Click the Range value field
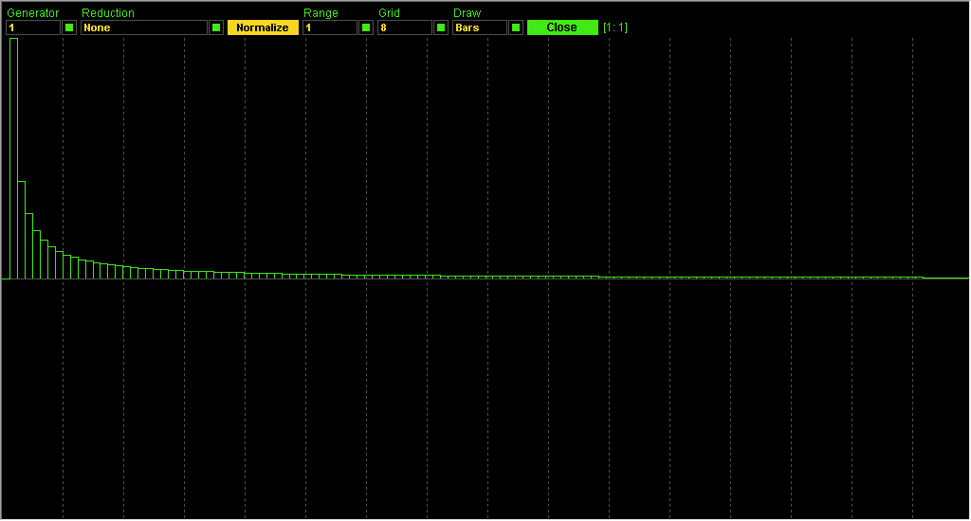The width and height of the screenshot is (971, 521). click(x=330, y=27)
